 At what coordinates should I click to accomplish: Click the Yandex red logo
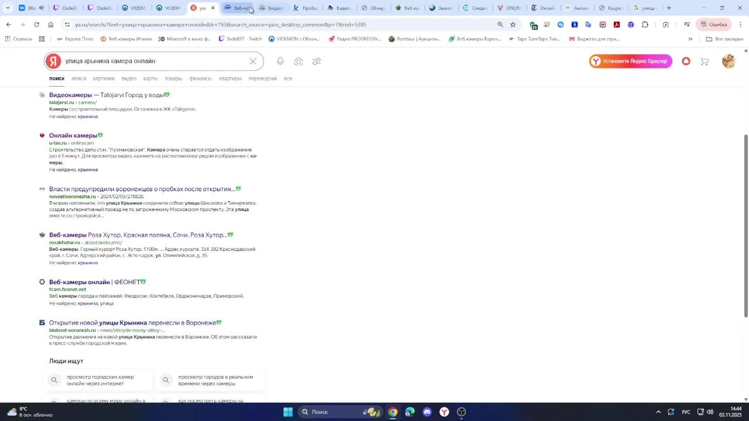[53, 61]
